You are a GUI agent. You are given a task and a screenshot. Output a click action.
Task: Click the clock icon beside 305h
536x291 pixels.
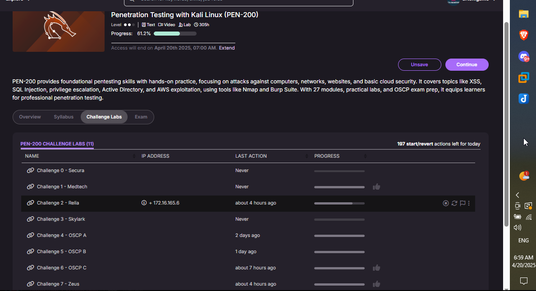click(196, 25)
